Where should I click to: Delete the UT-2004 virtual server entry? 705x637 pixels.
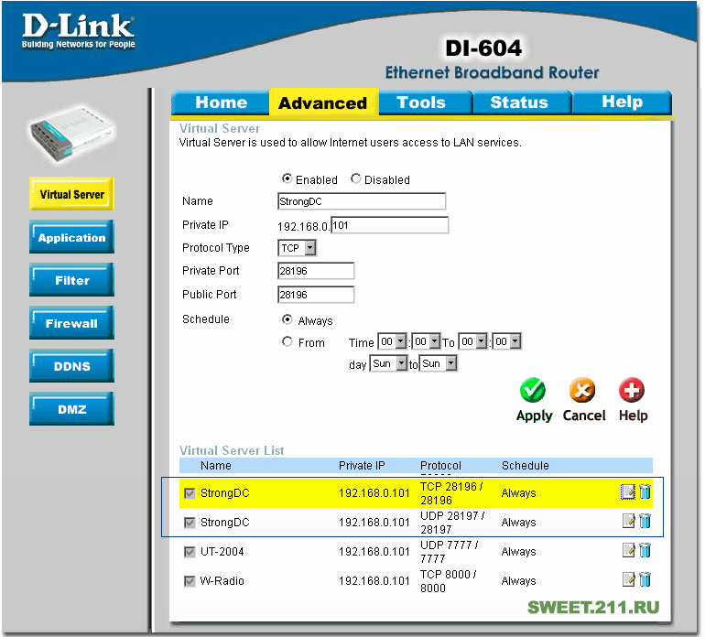(x=645, y=550)
